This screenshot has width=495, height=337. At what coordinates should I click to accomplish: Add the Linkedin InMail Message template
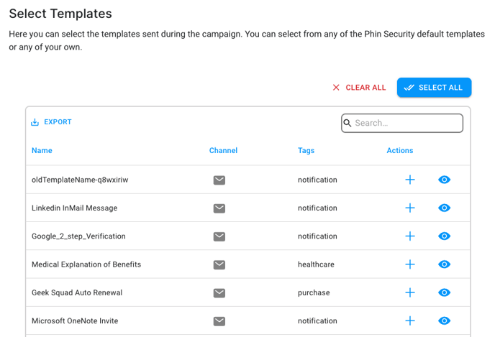[410, 208]
